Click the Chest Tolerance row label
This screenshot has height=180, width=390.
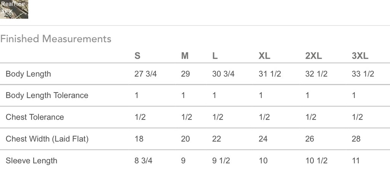click(35, 117)
